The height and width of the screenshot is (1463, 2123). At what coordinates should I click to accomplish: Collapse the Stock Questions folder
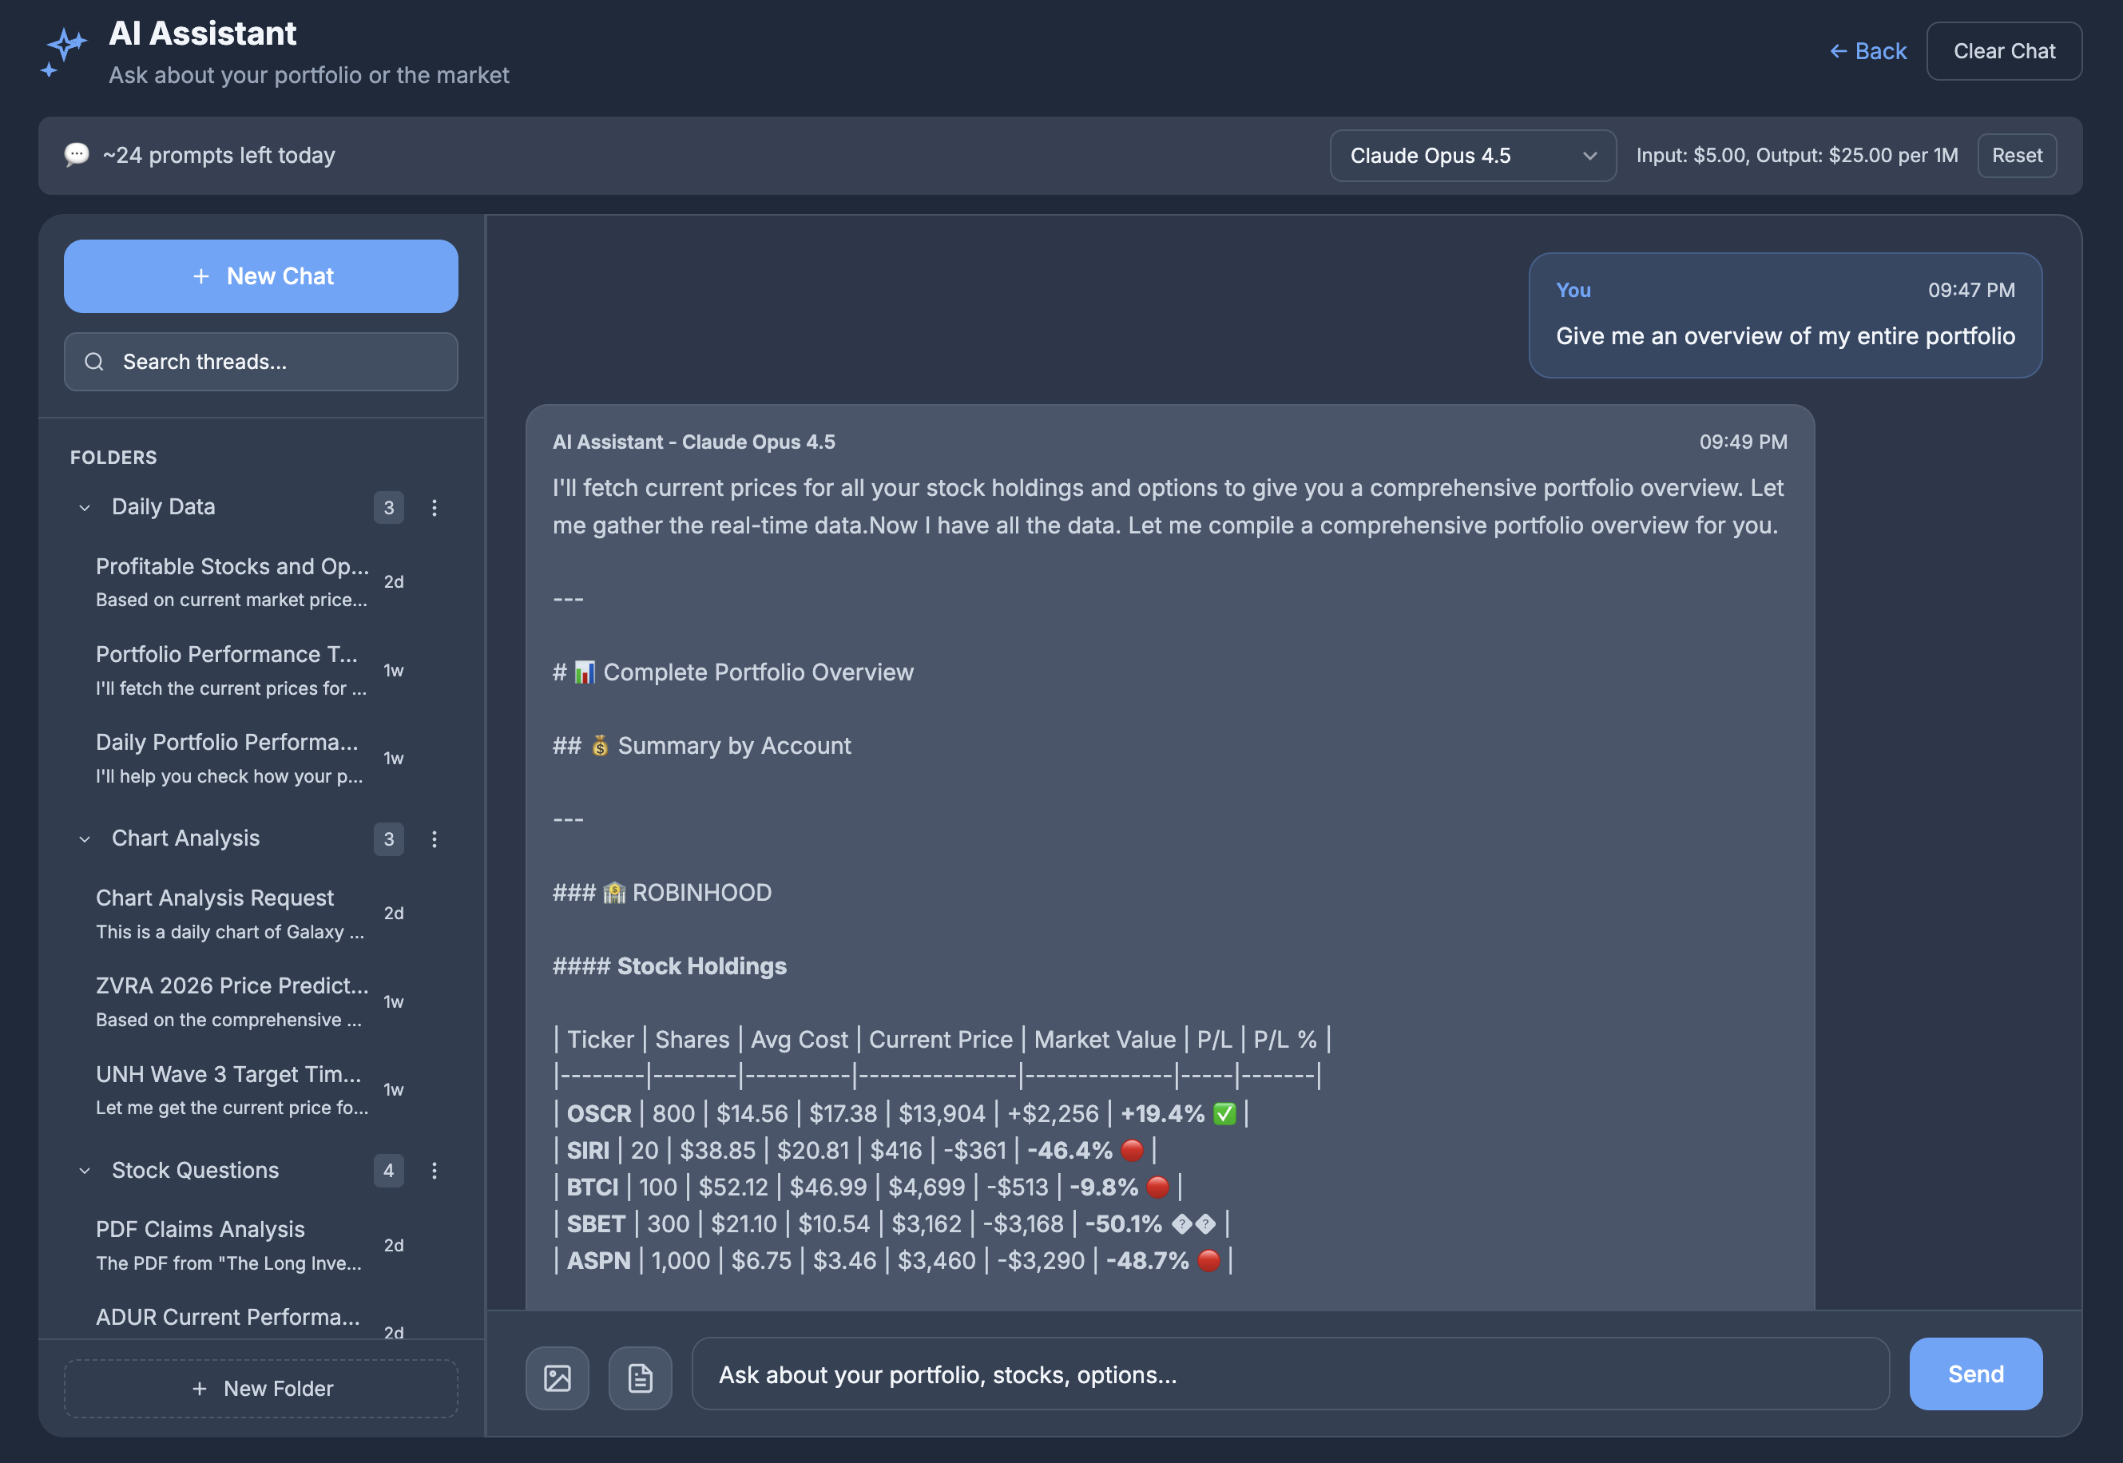coord(85,1171)
